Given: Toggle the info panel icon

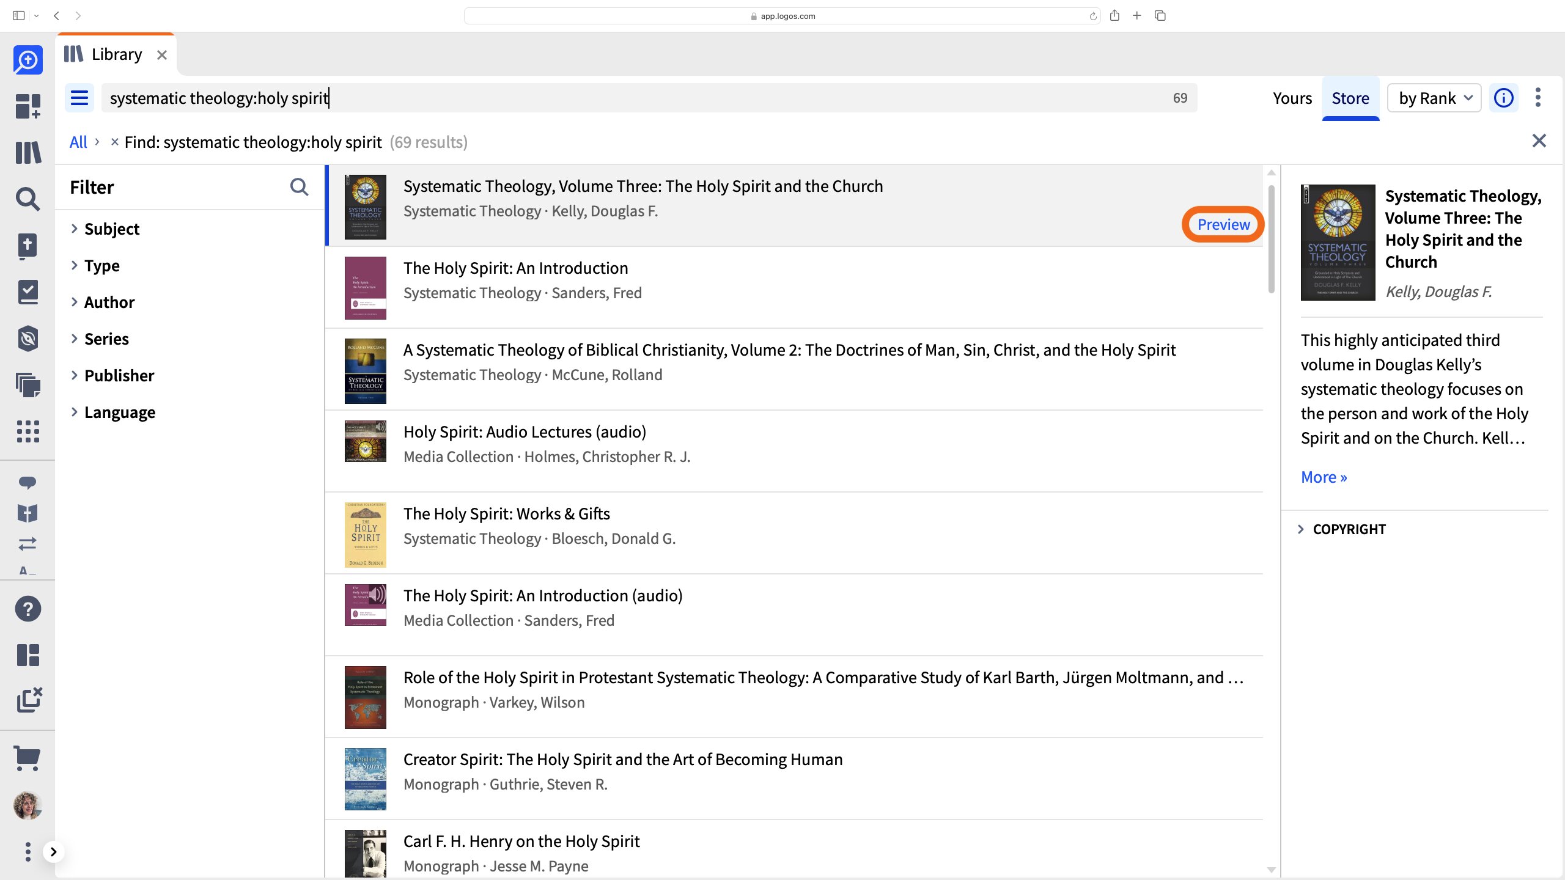Looking at the screenshot, I should (1504, 98).
